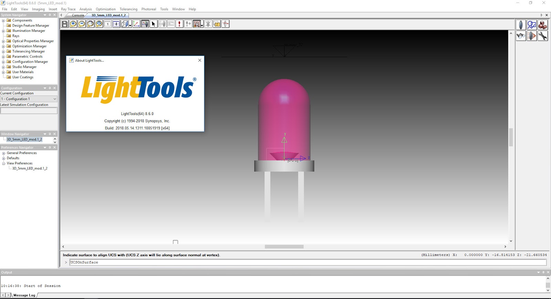
Task: Click the grayed-out crossed rays icon
Action: pos(208,24)
